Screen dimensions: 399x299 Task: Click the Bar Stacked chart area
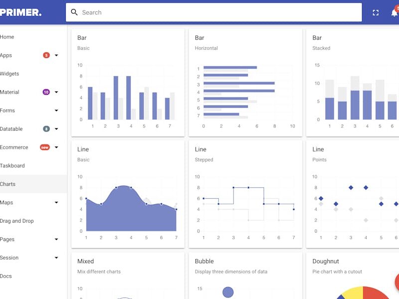tap(356, 95)
